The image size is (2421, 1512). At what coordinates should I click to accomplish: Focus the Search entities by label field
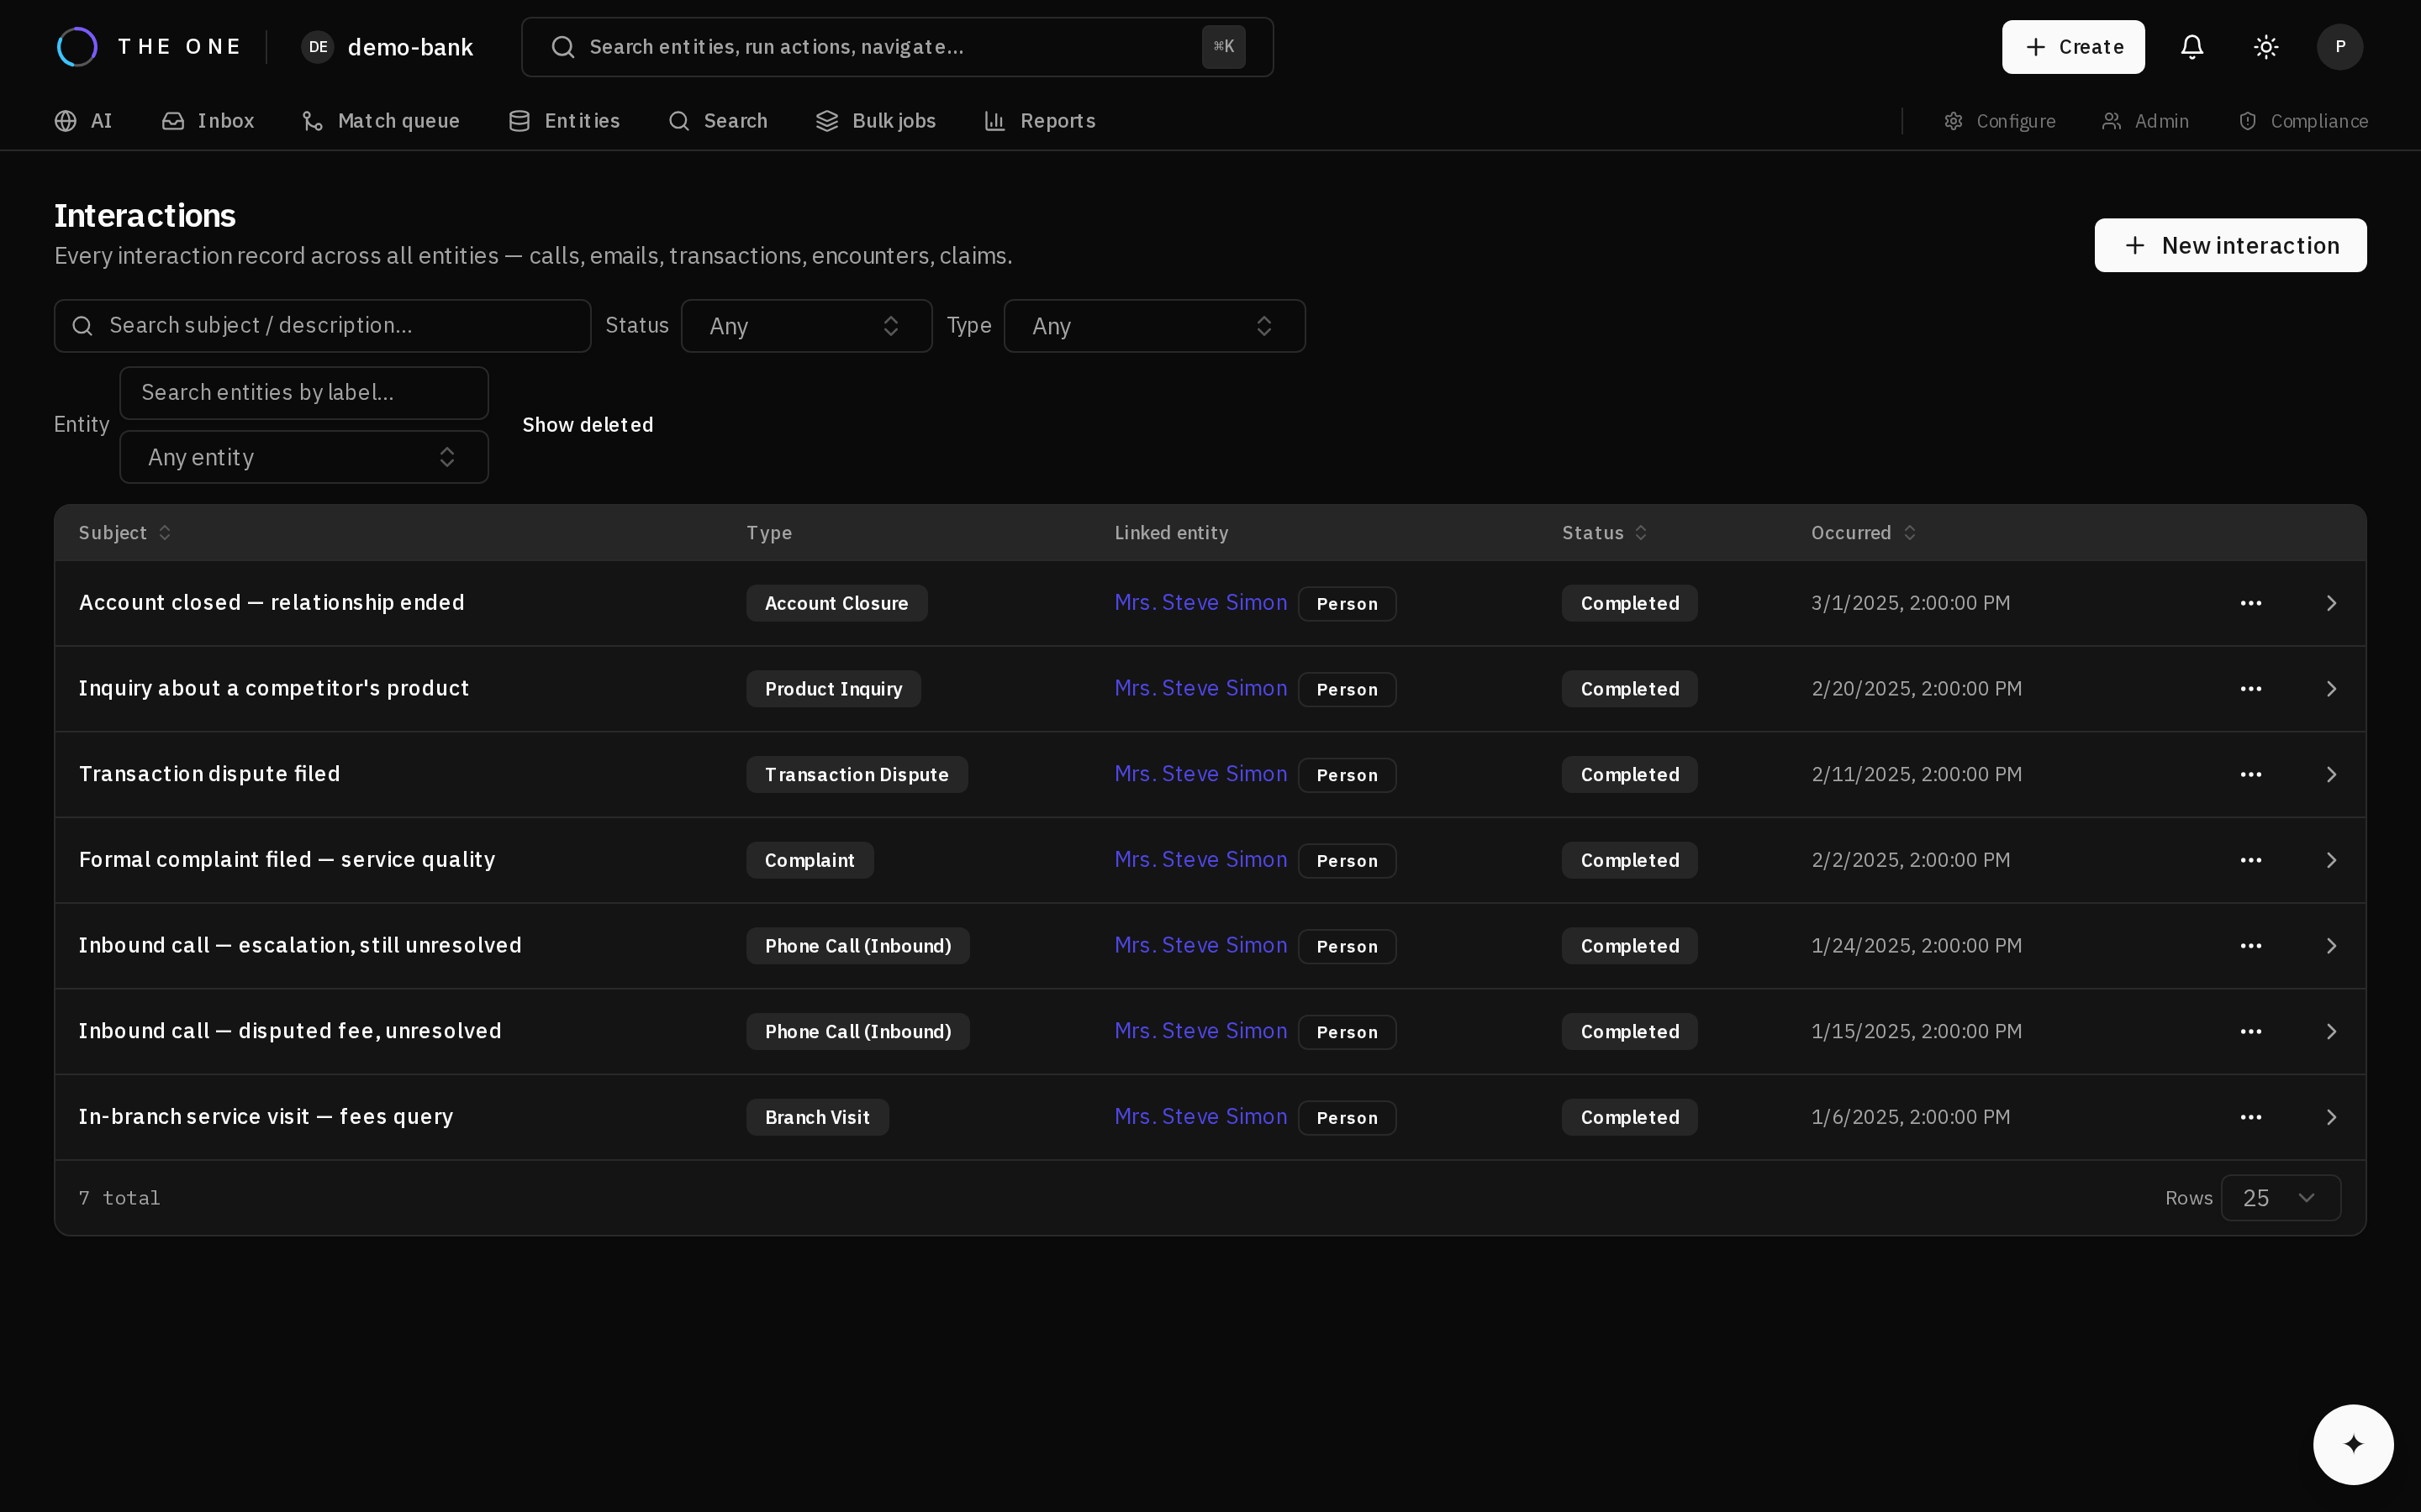tap(303, 393)
